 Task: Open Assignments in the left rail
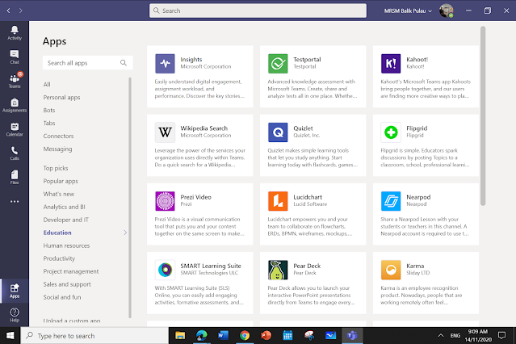click(x=15, y=105)
